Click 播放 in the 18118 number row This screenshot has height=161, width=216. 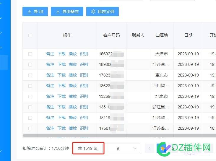[73, 118]
